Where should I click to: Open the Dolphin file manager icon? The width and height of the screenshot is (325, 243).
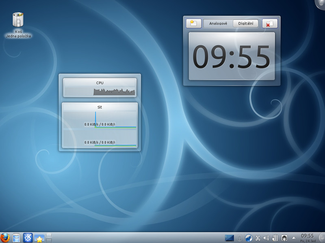point(16,238)
